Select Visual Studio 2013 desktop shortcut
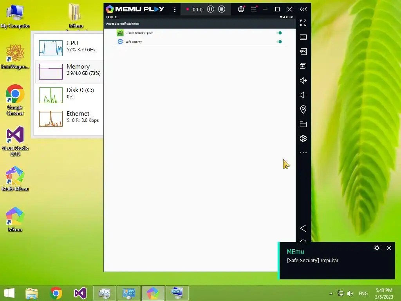 click(x=15, y=141)
